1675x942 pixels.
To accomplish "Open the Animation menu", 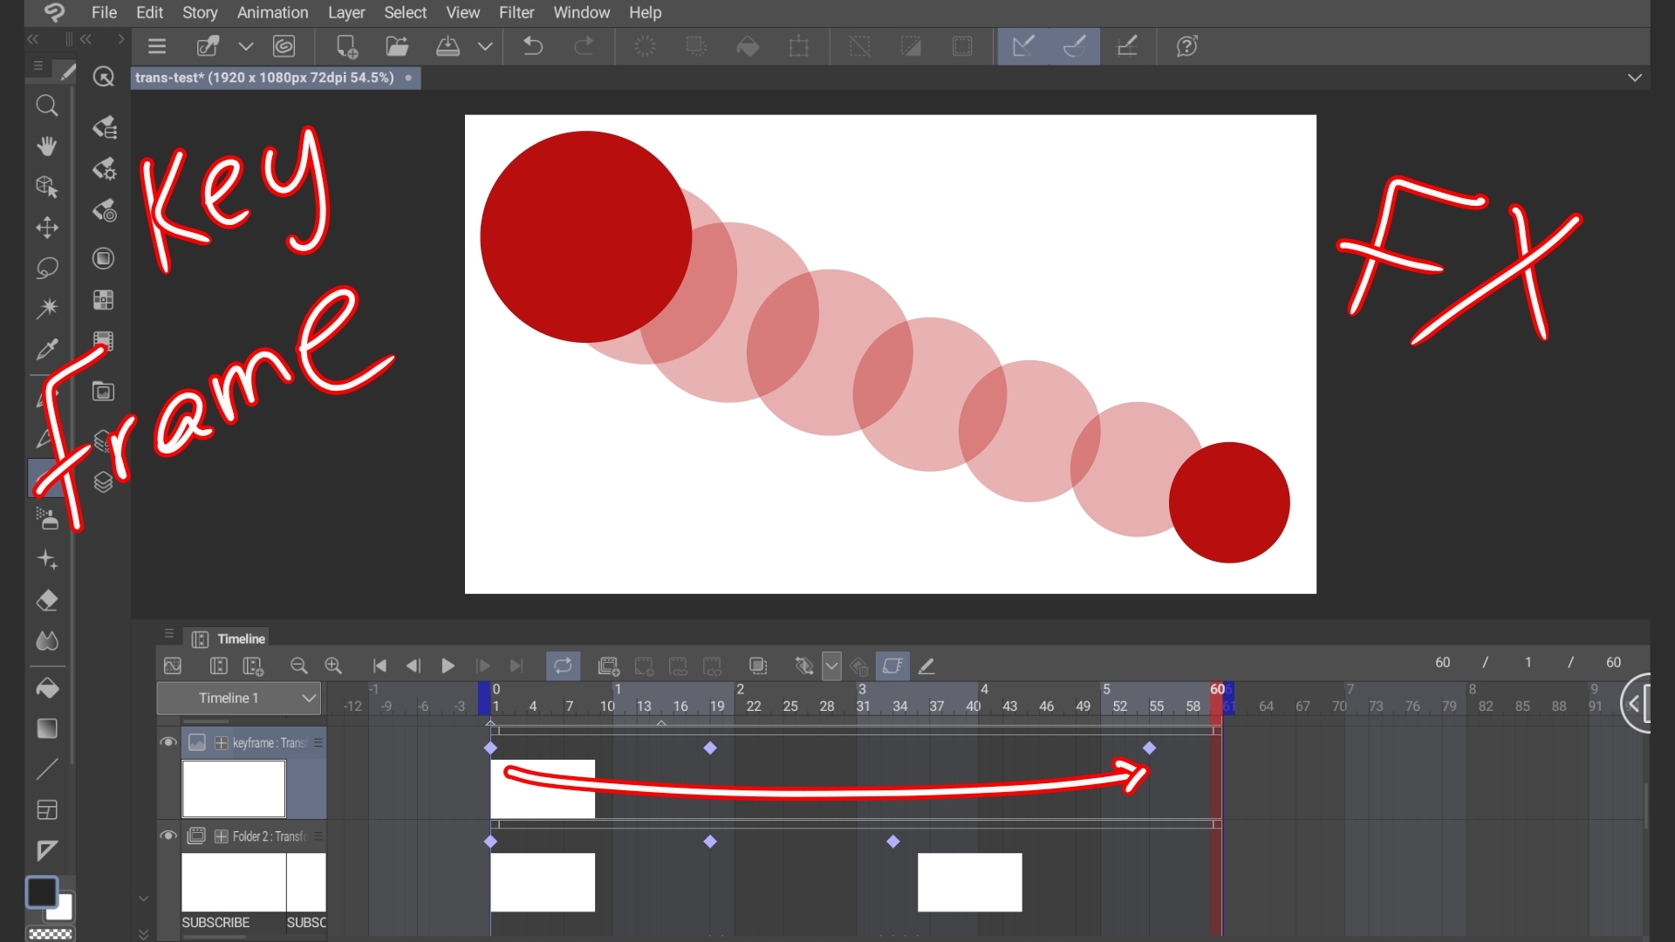I will 272,12.
